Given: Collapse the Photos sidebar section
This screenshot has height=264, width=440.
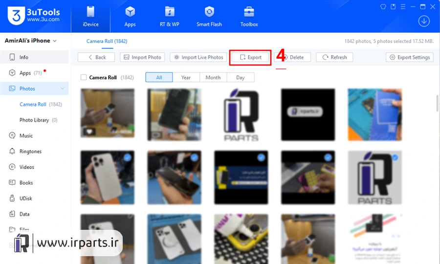Looking at the screenshot, I should click(62, 88).
